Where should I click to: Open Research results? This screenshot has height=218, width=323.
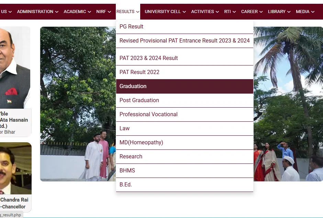click(x=185, y=157)
